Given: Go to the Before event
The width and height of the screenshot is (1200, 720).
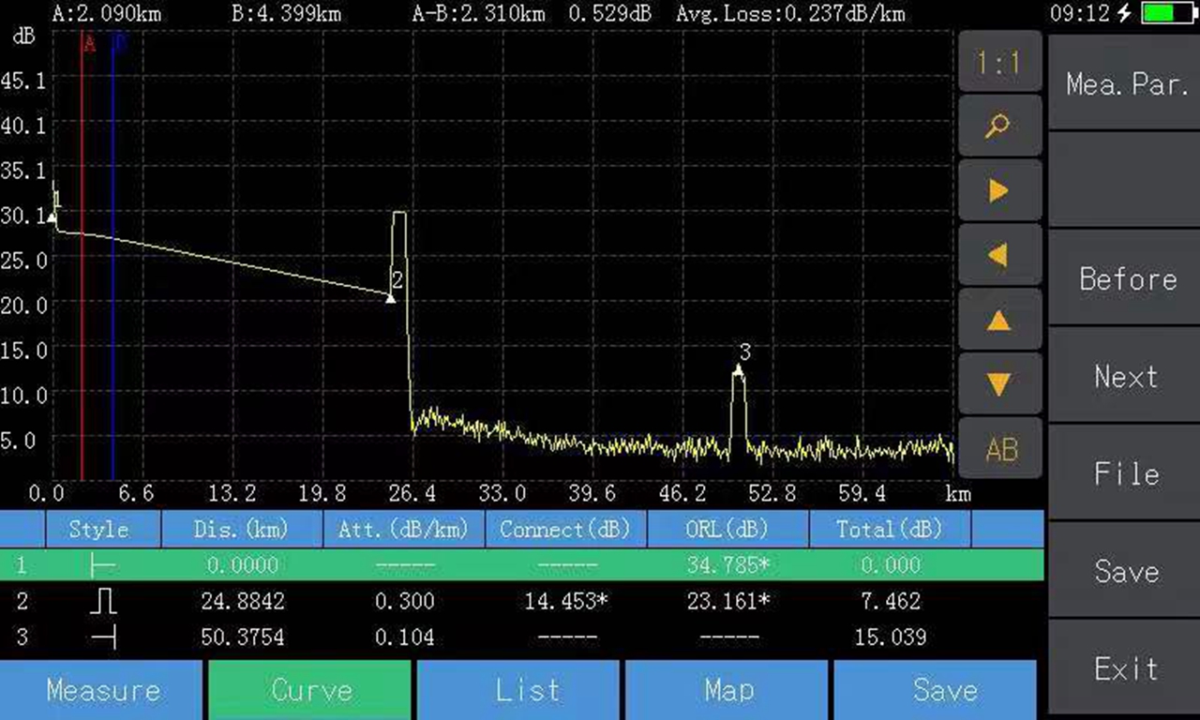Looking at the screenshot, I should coord(1126,279).
